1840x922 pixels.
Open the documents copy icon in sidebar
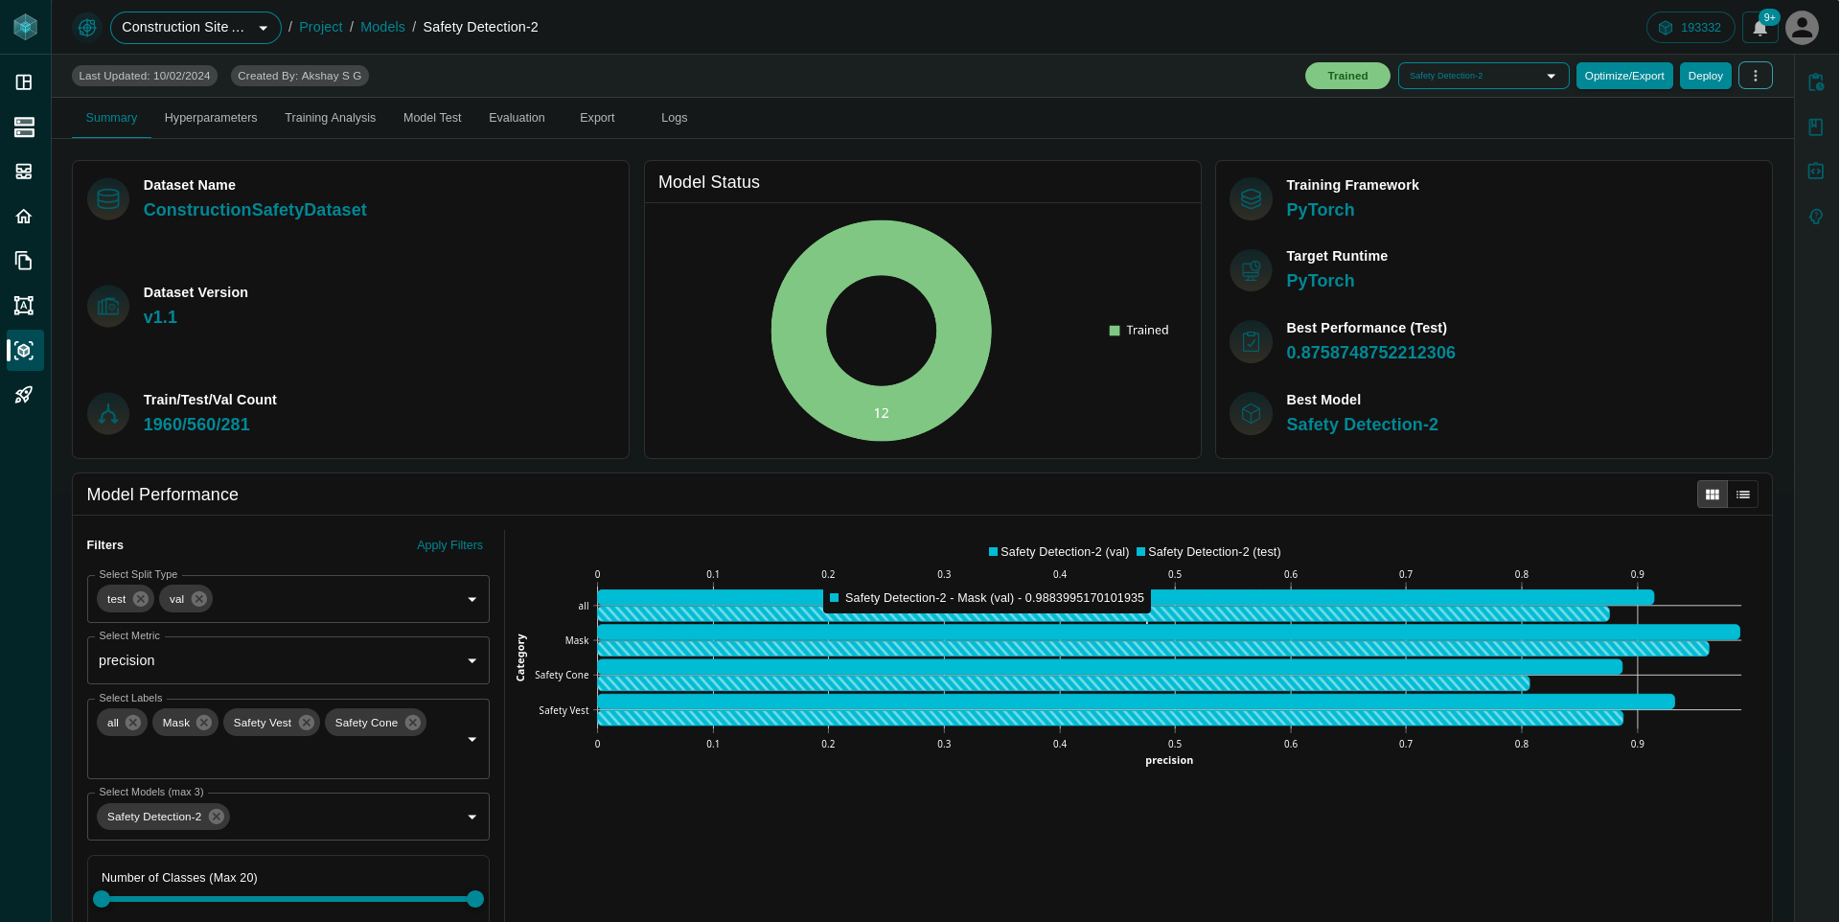pos(24,261)
